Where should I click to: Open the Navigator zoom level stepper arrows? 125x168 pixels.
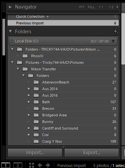point(117,7)
